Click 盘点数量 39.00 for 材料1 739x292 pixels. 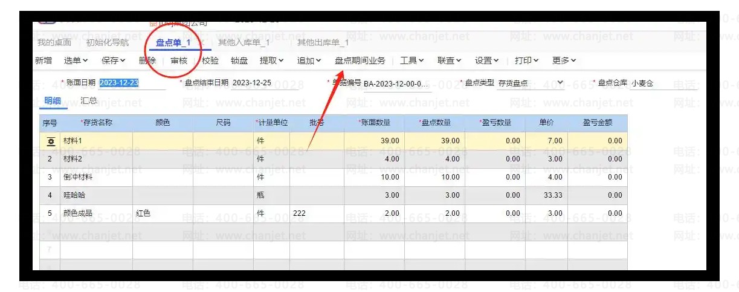[434, 141]
